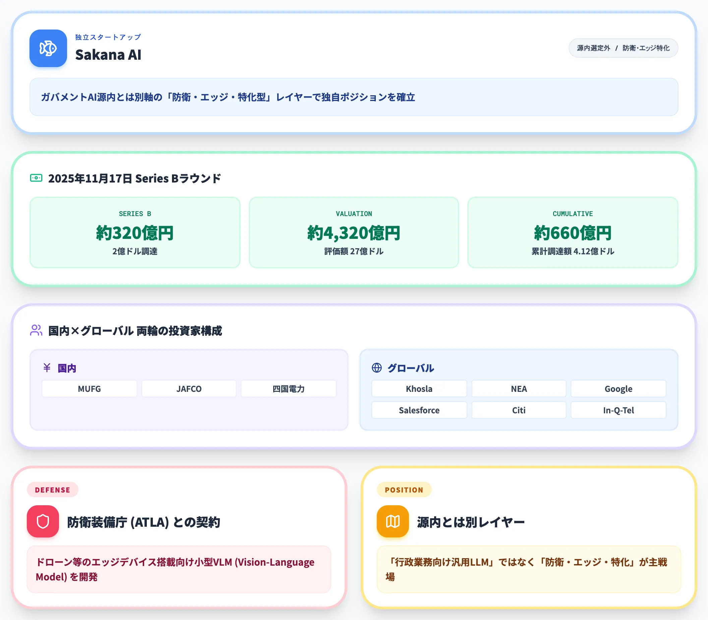Click the VALUATION card label

point(354,214)
